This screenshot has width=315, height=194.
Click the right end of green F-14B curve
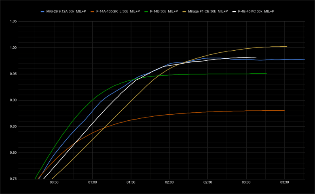coord(266,74)
